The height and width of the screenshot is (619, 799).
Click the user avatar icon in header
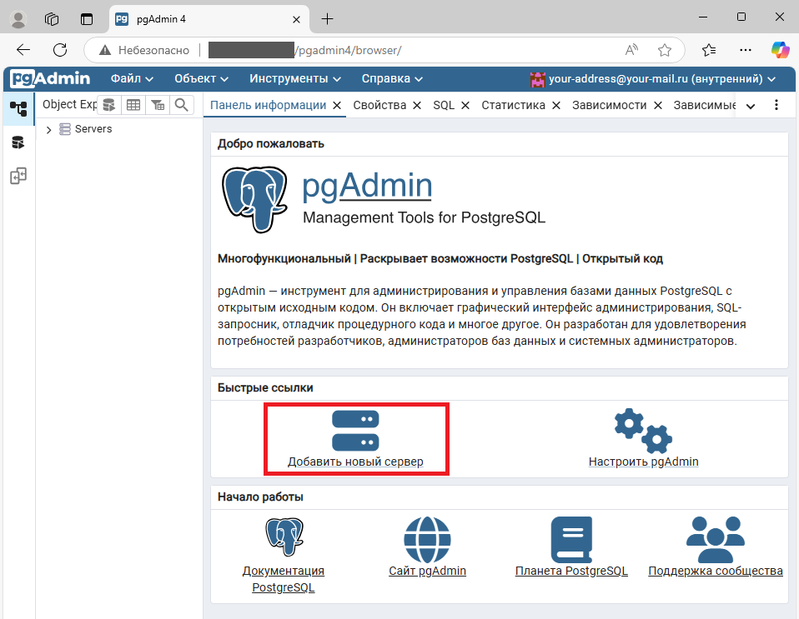click(x=538, y=79)
